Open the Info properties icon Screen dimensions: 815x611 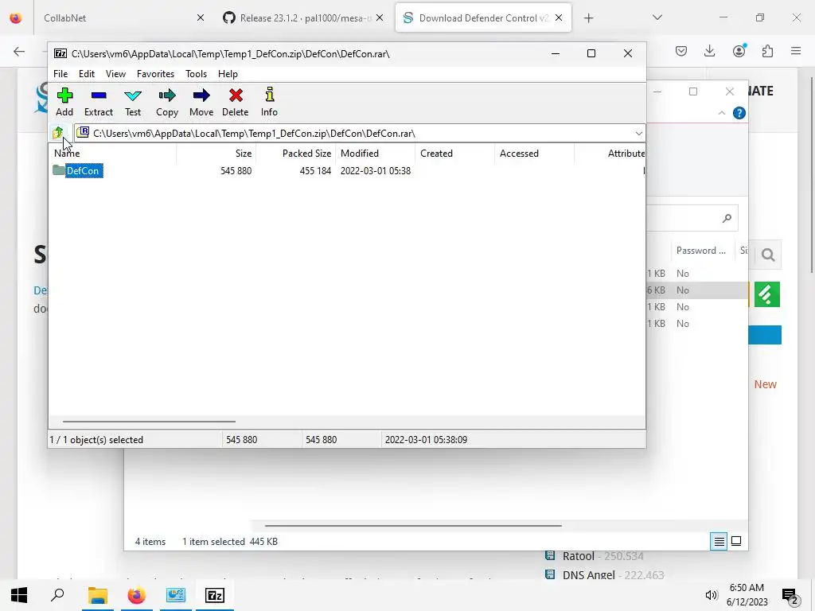tap(269, 102)
